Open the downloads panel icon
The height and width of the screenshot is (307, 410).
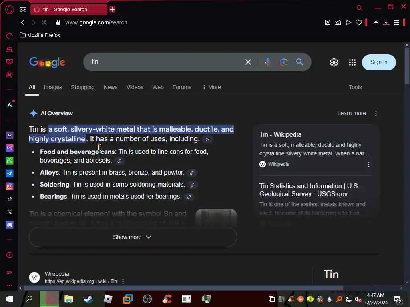click(x=386, y=23)
